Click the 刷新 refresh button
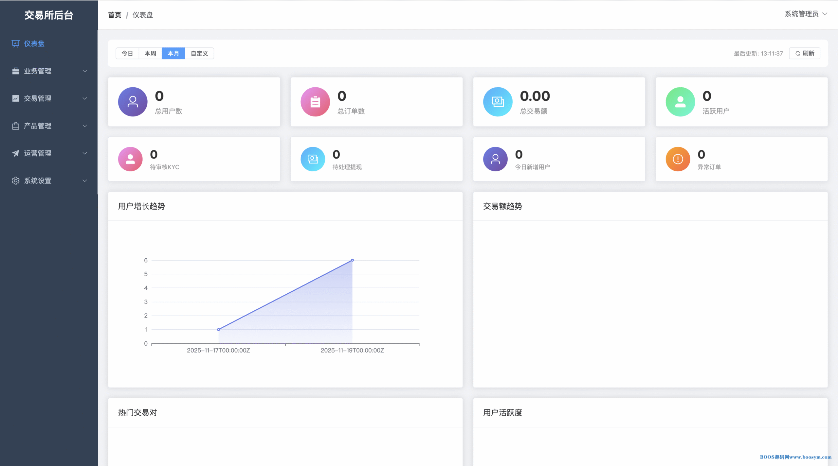This screenshot has width=838, height=466. (x=804, y=53)
